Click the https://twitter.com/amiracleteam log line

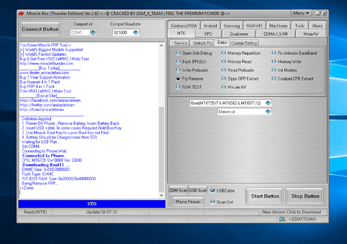(47, 105)
